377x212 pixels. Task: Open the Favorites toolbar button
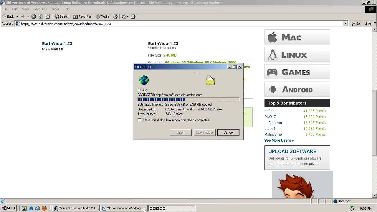(x=83, y=16)
